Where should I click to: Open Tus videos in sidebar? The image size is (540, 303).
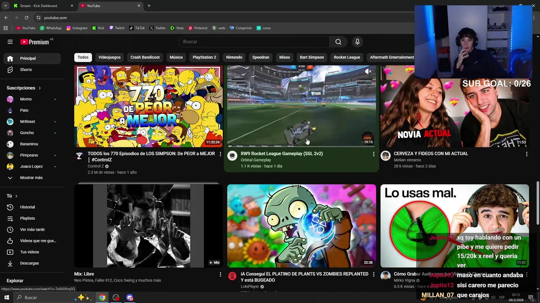coord(32,252)
